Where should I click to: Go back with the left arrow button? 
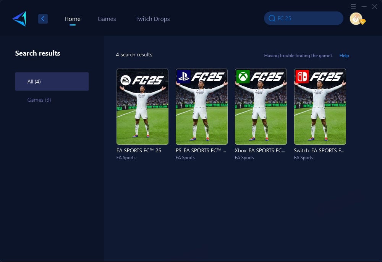pyautogui.click(x=43, y=19)
